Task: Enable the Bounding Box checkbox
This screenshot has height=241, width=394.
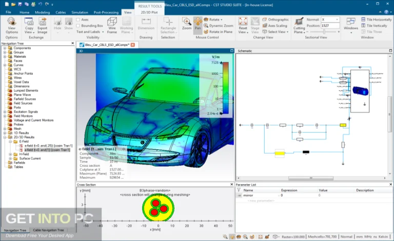Action: coord(78,26)
